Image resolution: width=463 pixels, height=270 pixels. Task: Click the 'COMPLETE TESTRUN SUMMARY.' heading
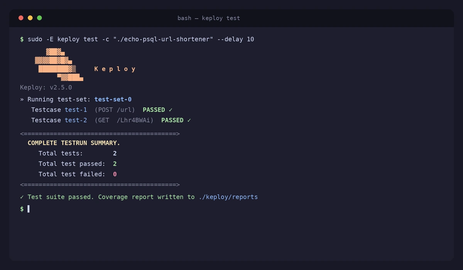(x=74, y=143)
